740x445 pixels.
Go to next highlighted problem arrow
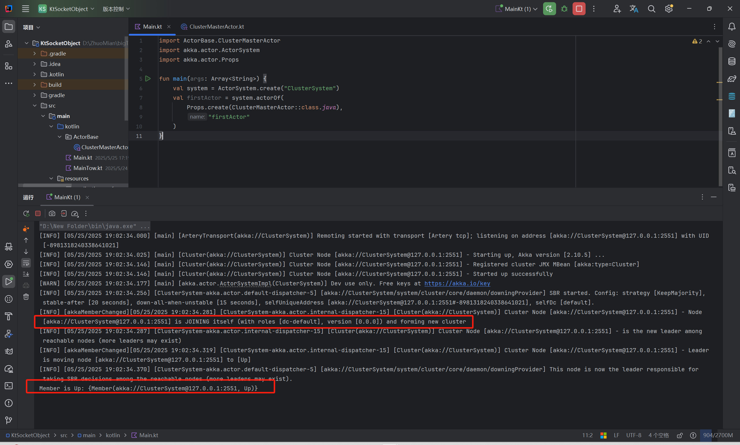(x=717, y=41)
